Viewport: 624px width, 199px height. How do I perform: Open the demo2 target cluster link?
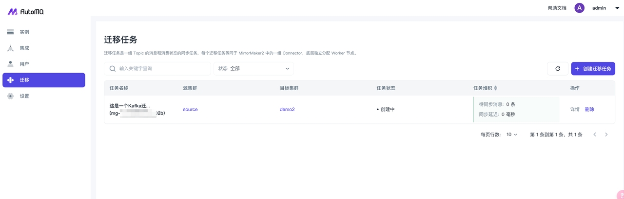pos(287,109)
